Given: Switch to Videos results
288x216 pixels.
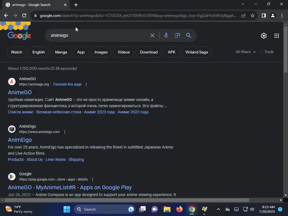Looking at the screenshot, I should [x=124, y=52].
